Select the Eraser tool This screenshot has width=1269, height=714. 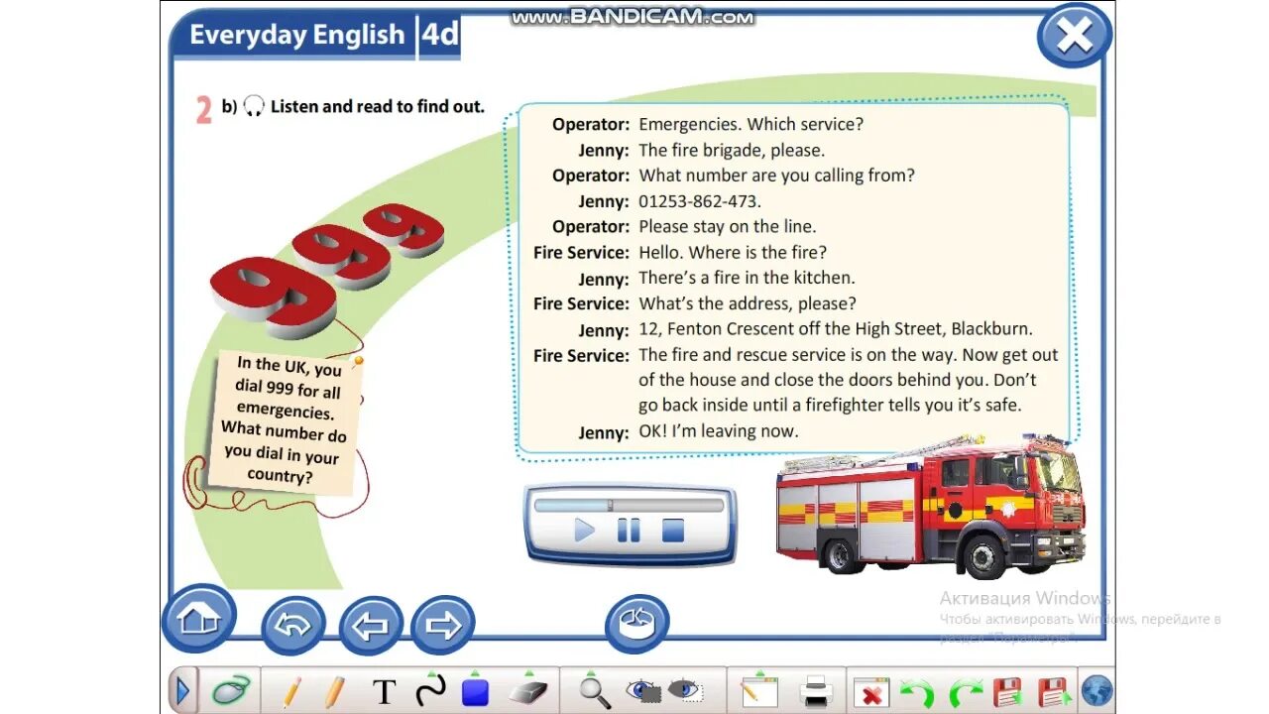(x=527, y=692)
